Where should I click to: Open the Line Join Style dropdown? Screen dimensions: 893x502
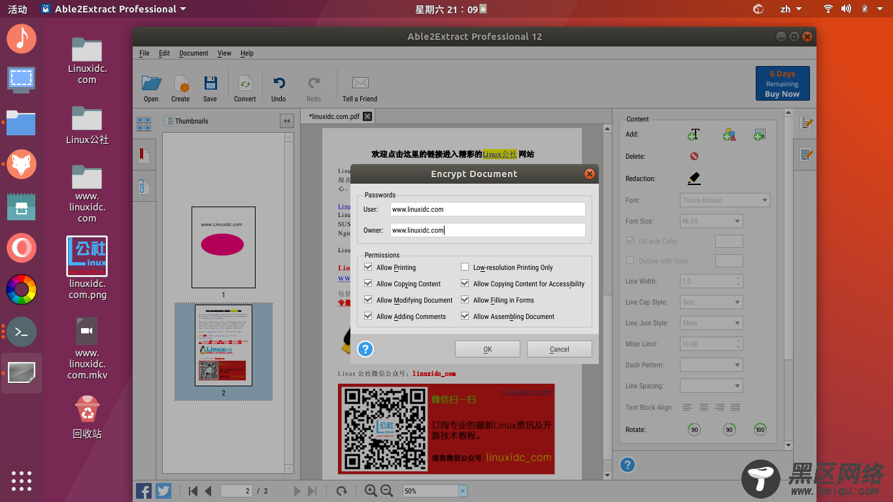click(711, 323)
